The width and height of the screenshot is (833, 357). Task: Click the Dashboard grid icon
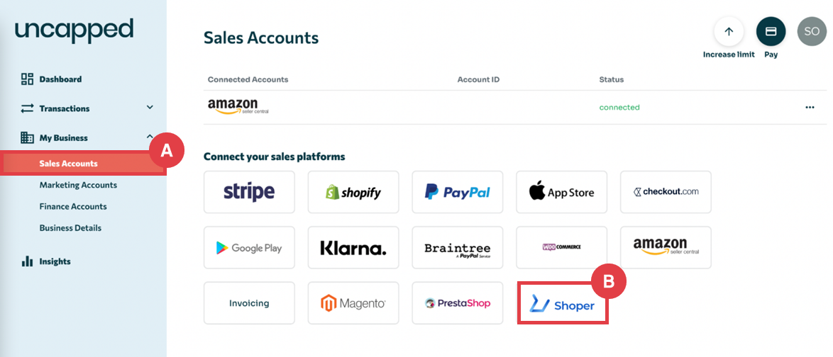tap(28, 79)
